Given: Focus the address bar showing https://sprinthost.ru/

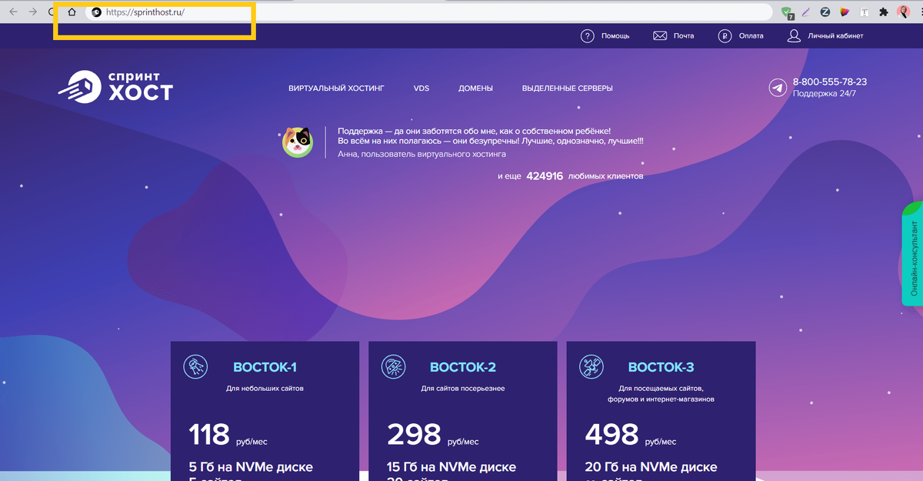Looking at the screenshot, I should pyautogui.click(x=428, y=12).
